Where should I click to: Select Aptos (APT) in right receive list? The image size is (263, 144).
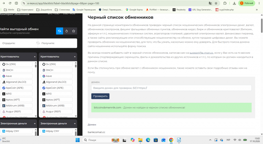click(x=57, y=100)
